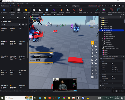Switch to the GunMain script tab
This screenshot has height=100, width=125.
(47, 15)
